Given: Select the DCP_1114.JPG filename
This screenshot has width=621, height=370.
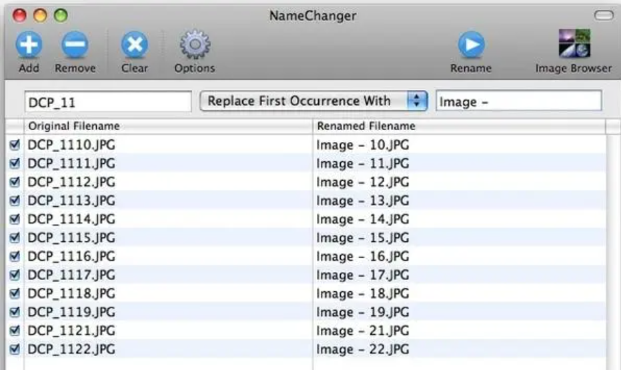Looking at the screenshot, I should click(x=71, y=219).
